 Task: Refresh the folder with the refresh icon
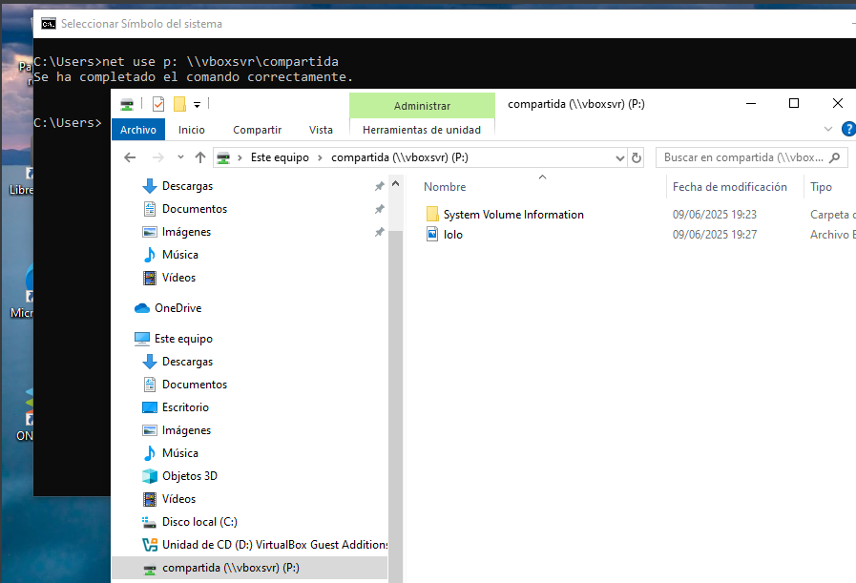[x=636, y=158]
